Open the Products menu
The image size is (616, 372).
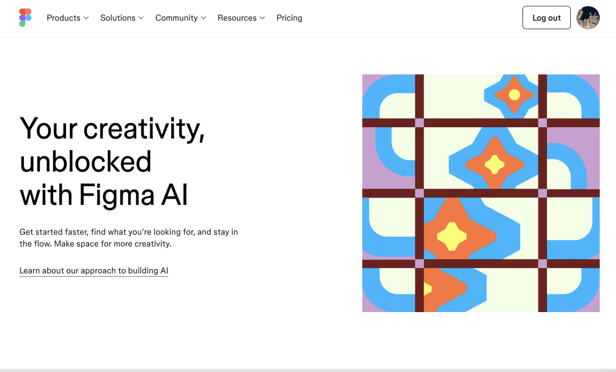tap(67, 18)
